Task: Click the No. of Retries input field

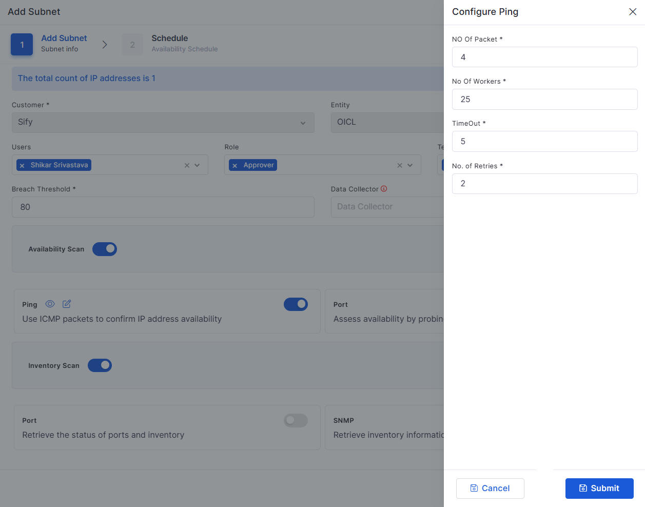Action: 544,184
